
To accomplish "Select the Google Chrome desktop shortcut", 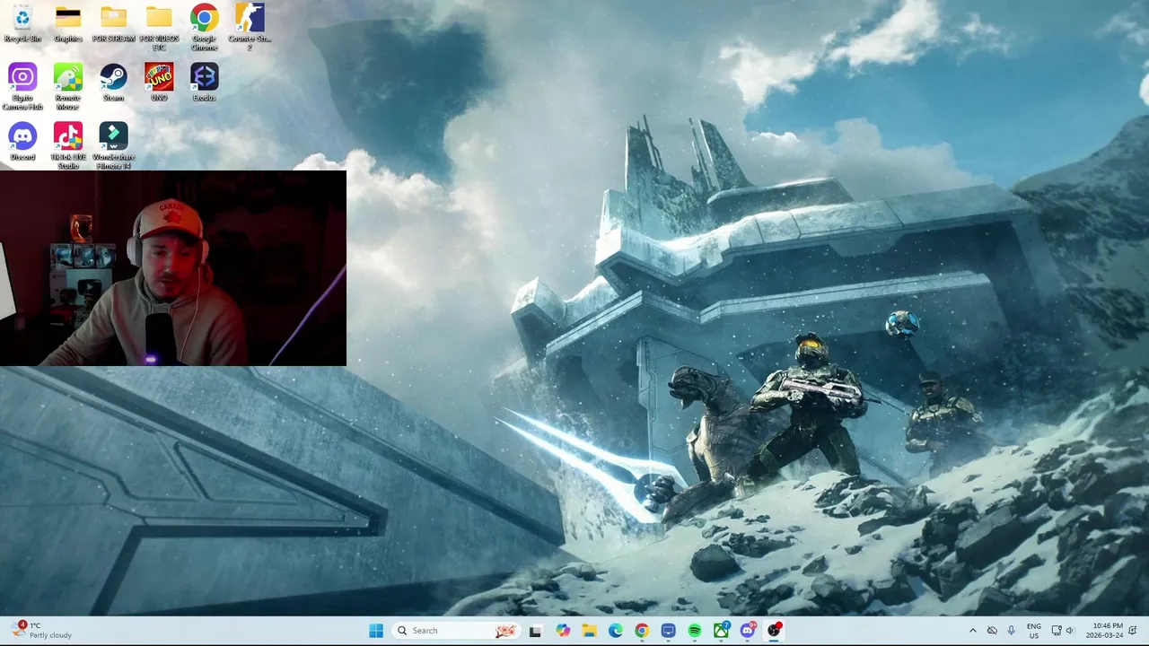I will click(x=204, y=27).
